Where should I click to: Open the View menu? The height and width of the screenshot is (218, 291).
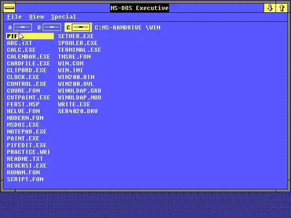pyautogui.click(x=36, y=17)
